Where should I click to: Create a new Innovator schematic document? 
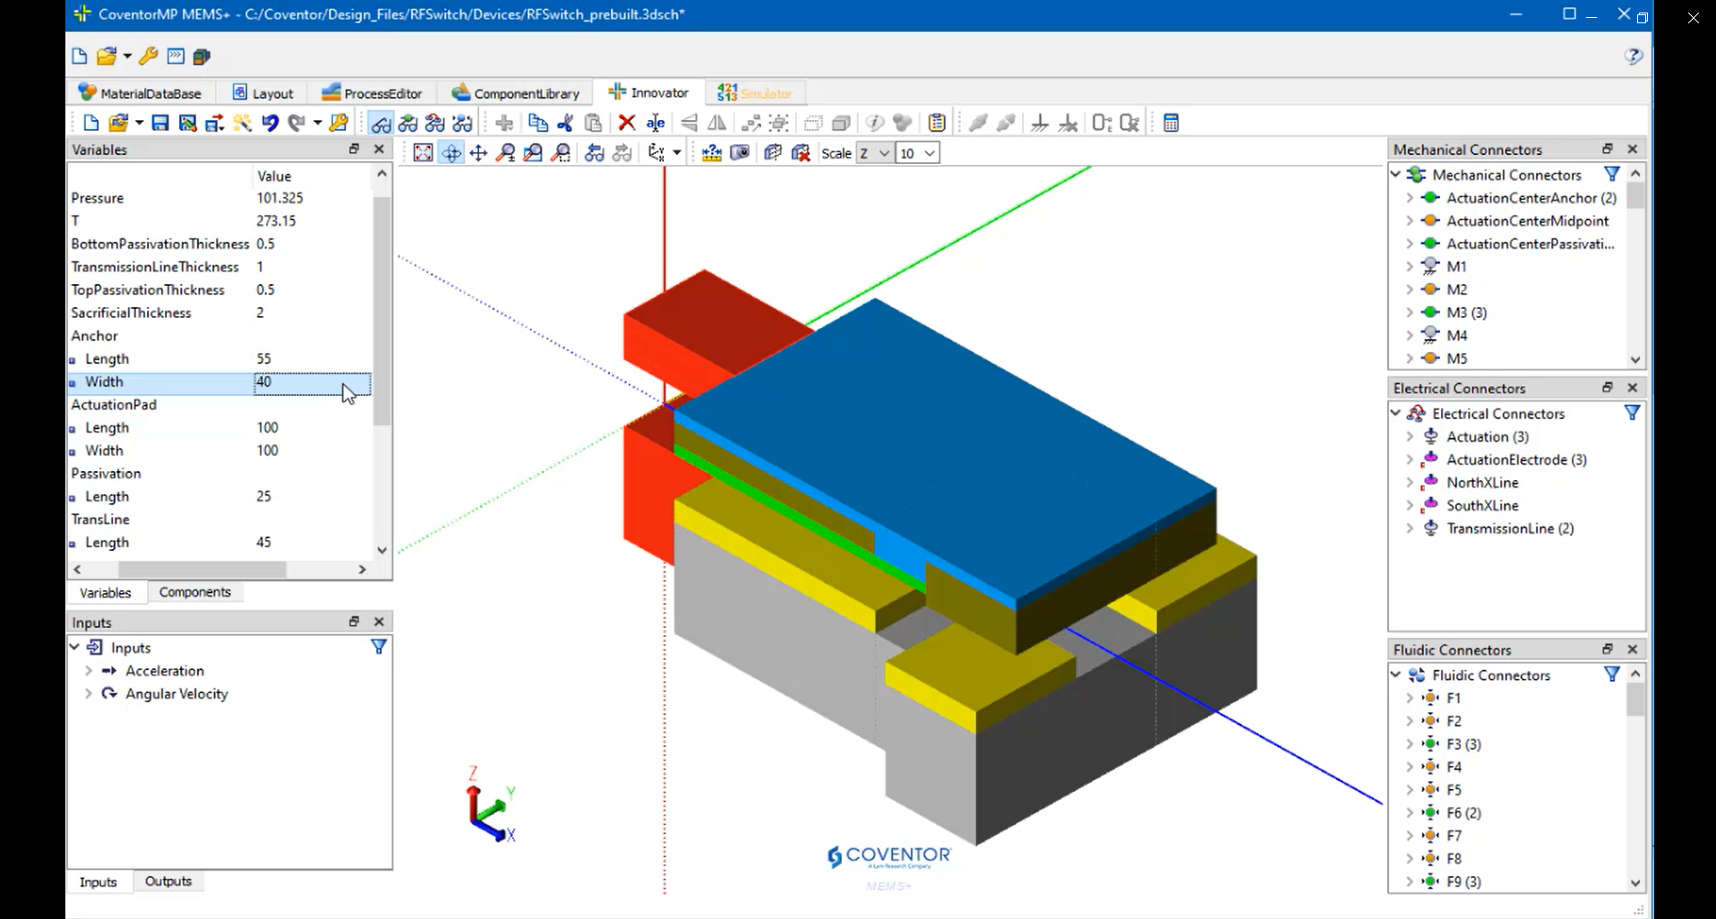coord(90,123)
